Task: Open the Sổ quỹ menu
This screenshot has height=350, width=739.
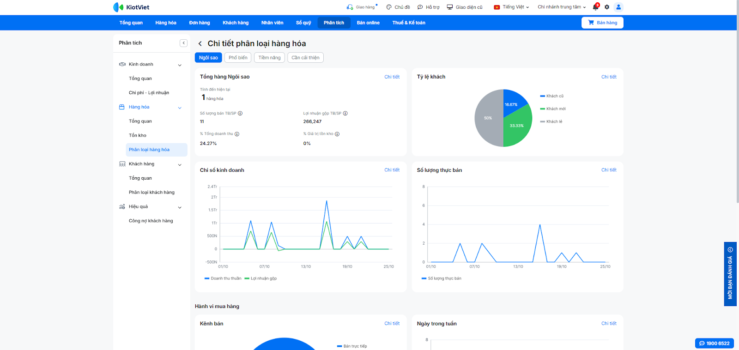Action: click(303, 23)
